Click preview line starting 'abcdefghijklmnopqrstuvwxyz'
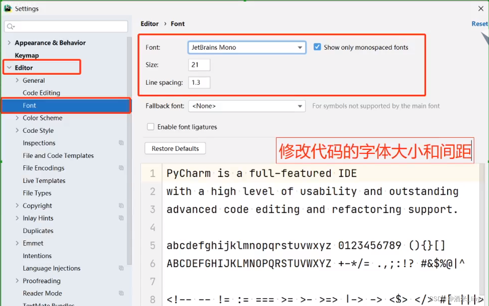This screenshot has height=306, width=489. [x=306, y=246]
